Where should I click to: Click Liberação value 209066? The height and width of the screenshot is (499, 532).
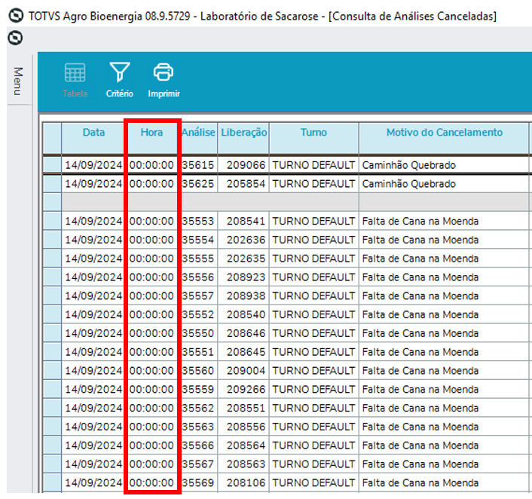pyautogui.click(x=246, y=165)
